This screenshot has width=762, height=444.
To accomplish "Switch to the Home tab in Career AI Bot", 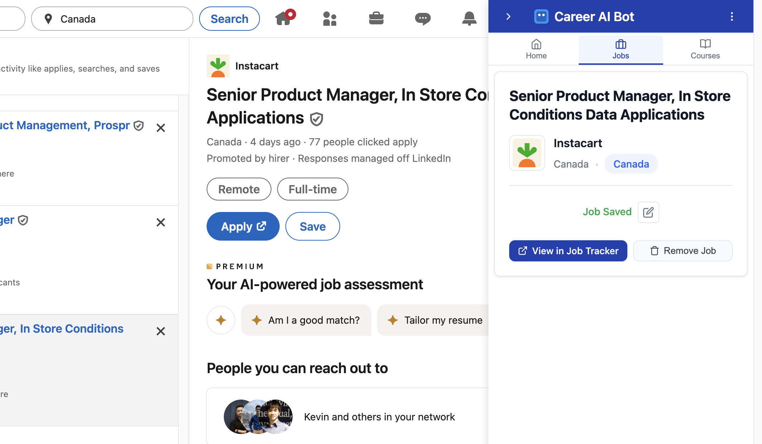I will pyautogui.click(x=536, y=49).
